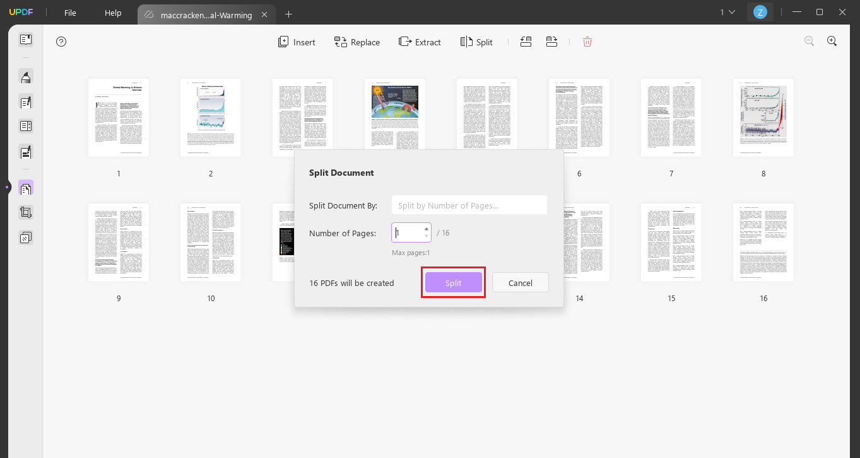Open the page number dropdown in the title bar

click(727, 12)
